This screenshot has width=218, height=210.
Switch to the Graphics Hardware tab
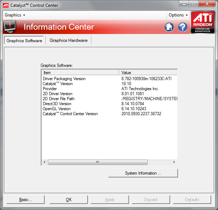click(x=69, y=40)
